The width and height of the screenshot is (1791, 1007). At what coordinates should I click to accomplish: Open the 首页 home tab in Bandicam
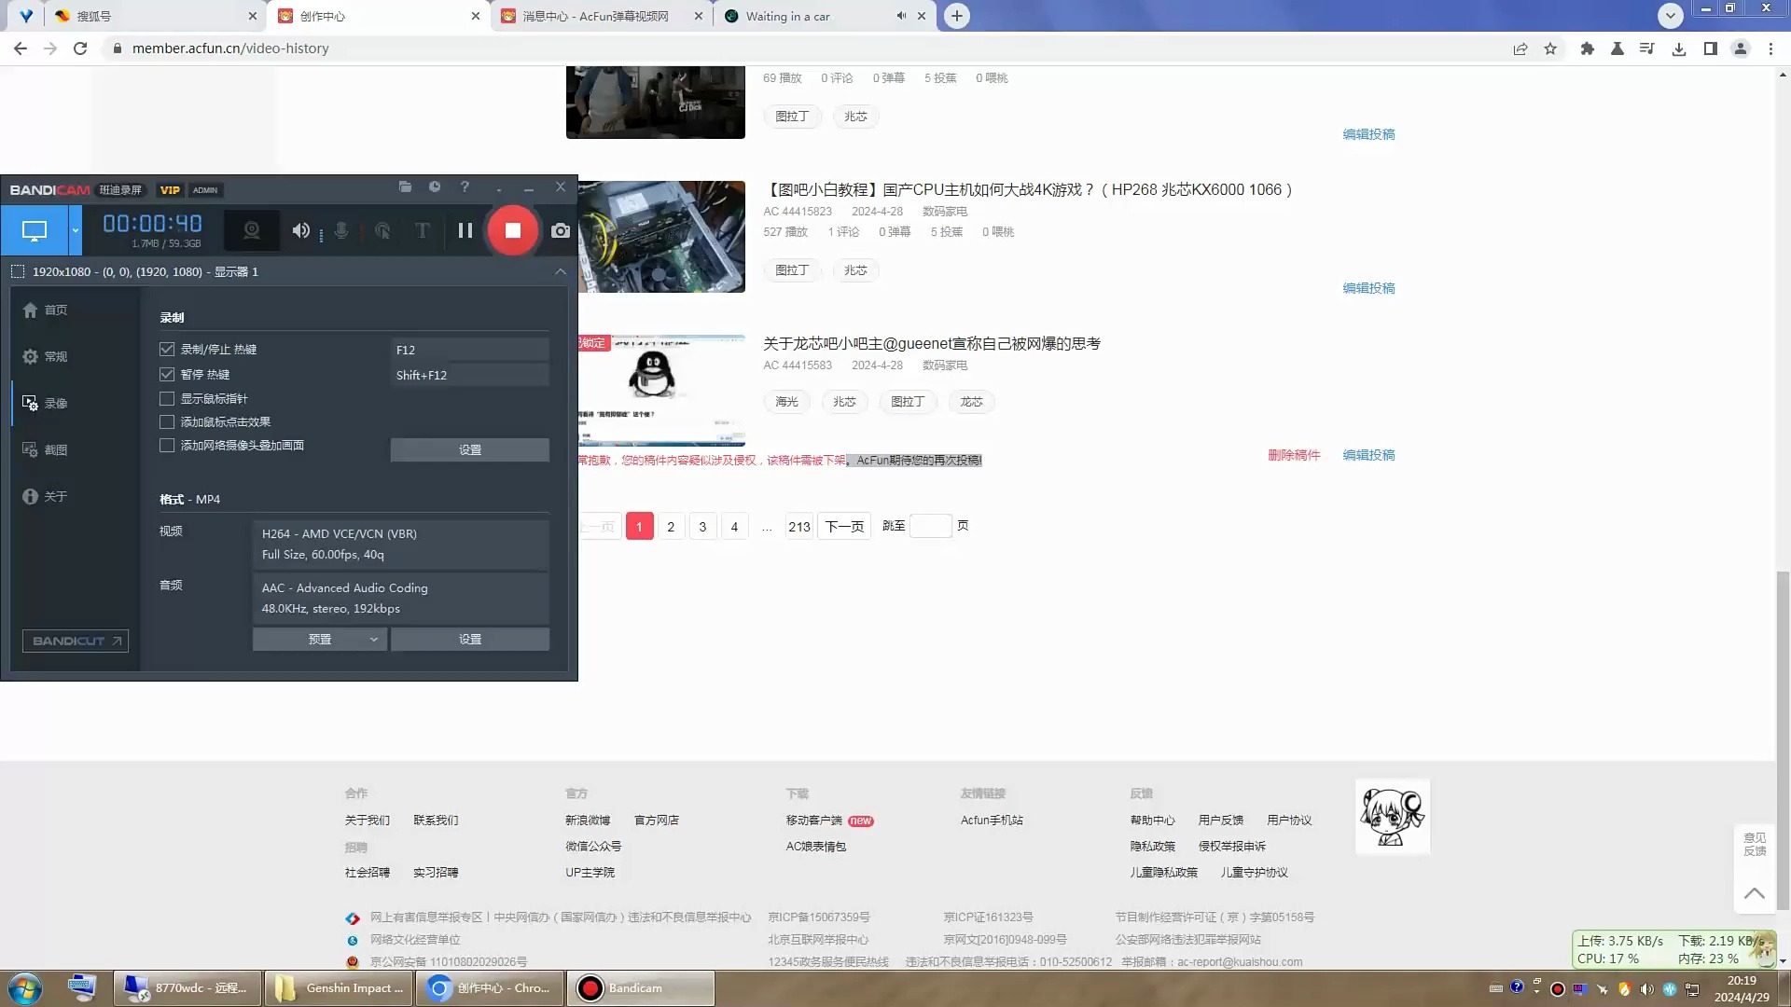[x=45, y=310]
